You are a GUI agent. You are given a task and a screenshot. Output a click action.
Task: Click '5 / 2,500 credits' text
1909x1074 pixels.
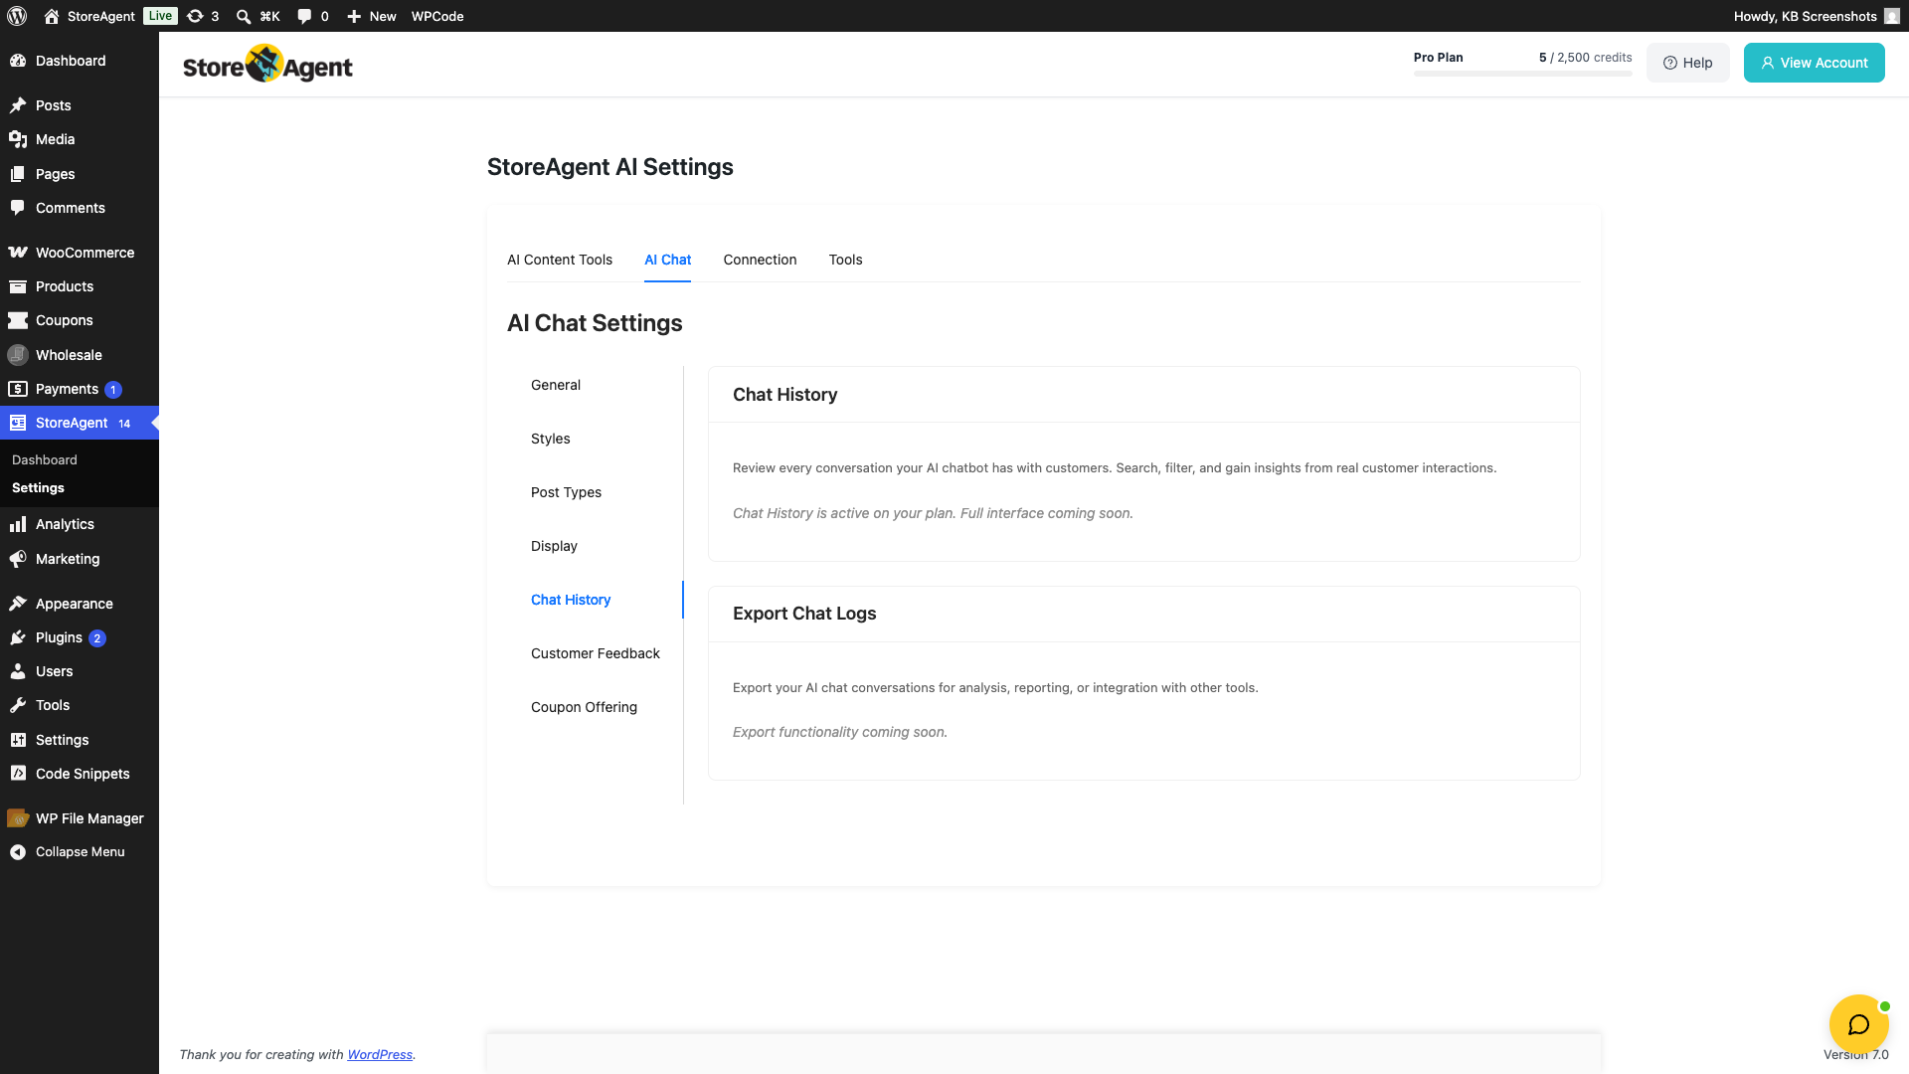[x=1585, y=58]
